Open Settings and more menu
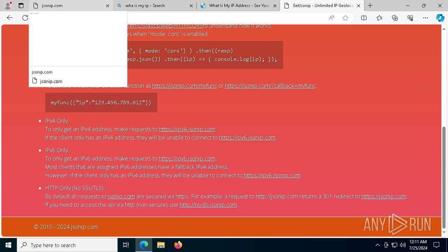 [x=426, y=18]
